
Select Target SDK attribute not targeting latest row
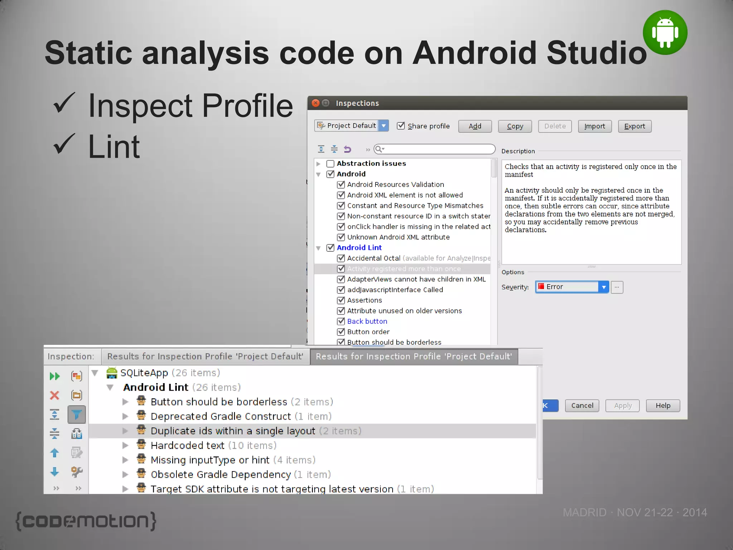[x=312, y=488]
